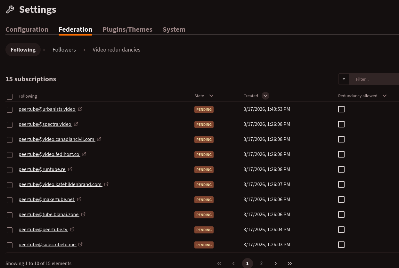This screenshot has width=399, height=268.
Task: Sort by State column using its chevron
Action: [x=211, y=96]
